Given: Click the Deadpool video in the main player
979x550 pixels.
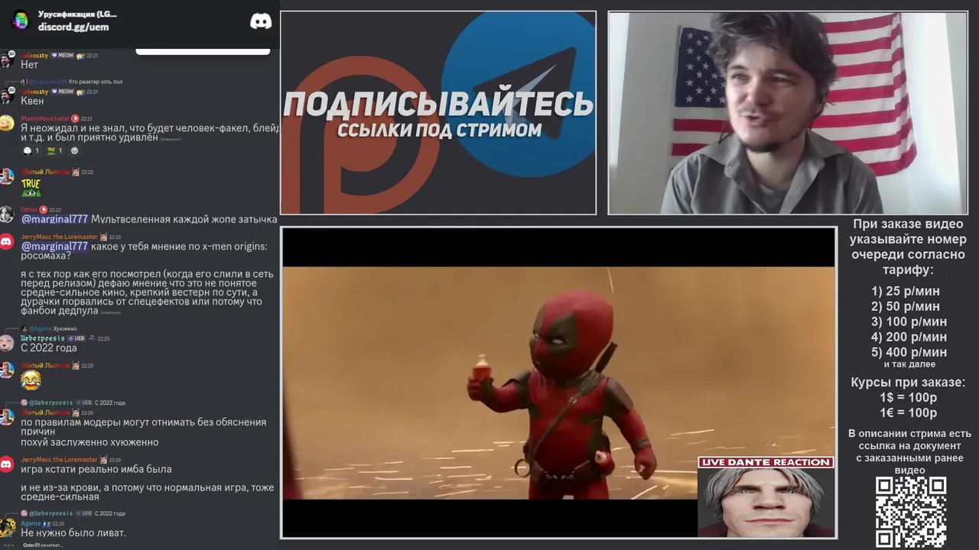Looking at the screenshot, I should [x=558, y=382].
